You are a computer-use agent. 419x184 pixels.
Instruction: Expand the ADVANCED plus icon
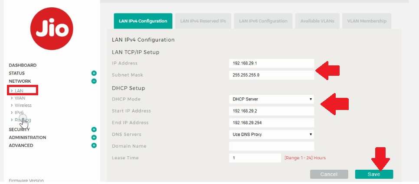click(94, 145)
